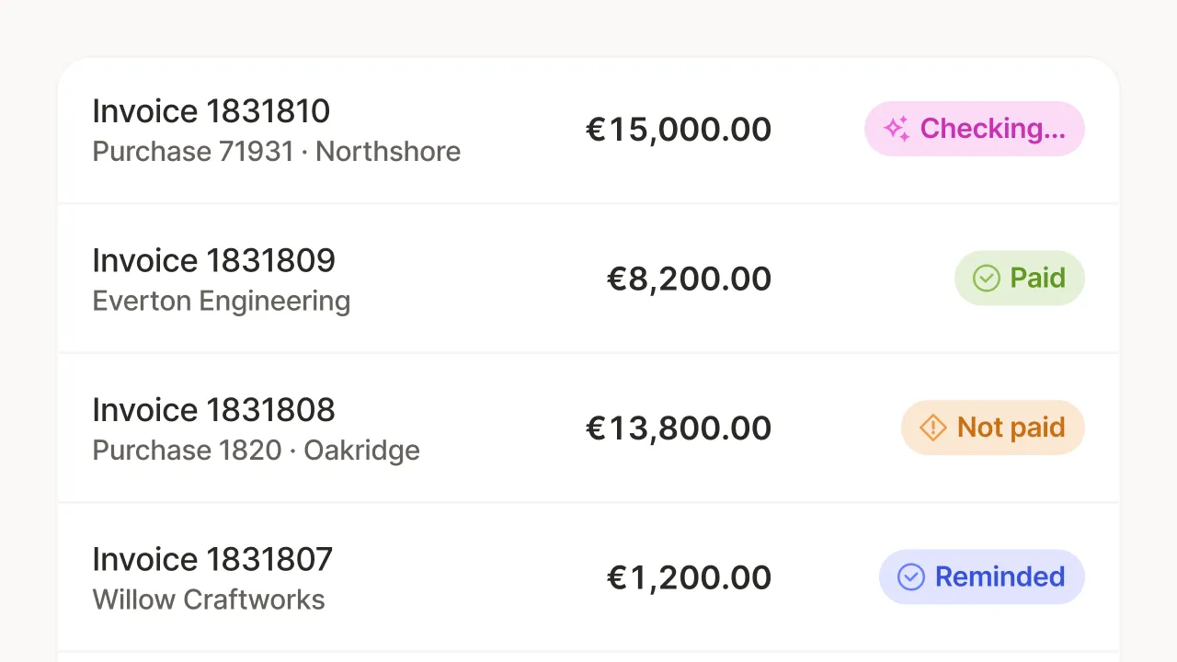Open Invoice 1831810 title

click(x=211, y=111)
